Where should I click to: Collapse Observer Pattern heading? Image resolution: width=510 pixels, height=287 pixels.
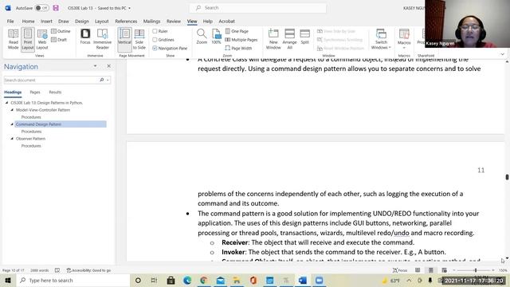tap(12, 139)
